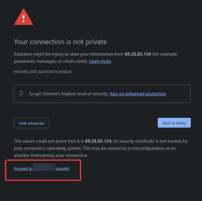202x201 pixels.
Task: Click bold IP address in server explanation
Action: click(98, 141)
